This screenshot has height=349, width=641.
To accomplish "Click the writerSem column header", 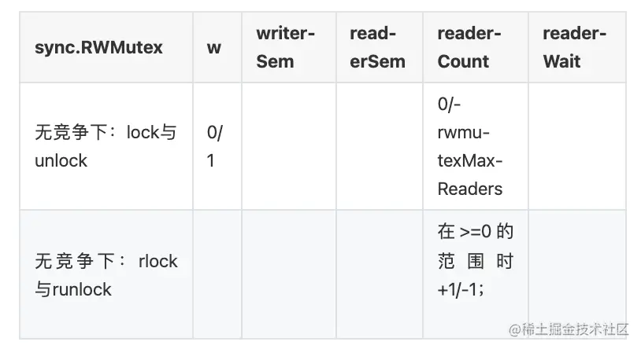I will tap(286, 47).
